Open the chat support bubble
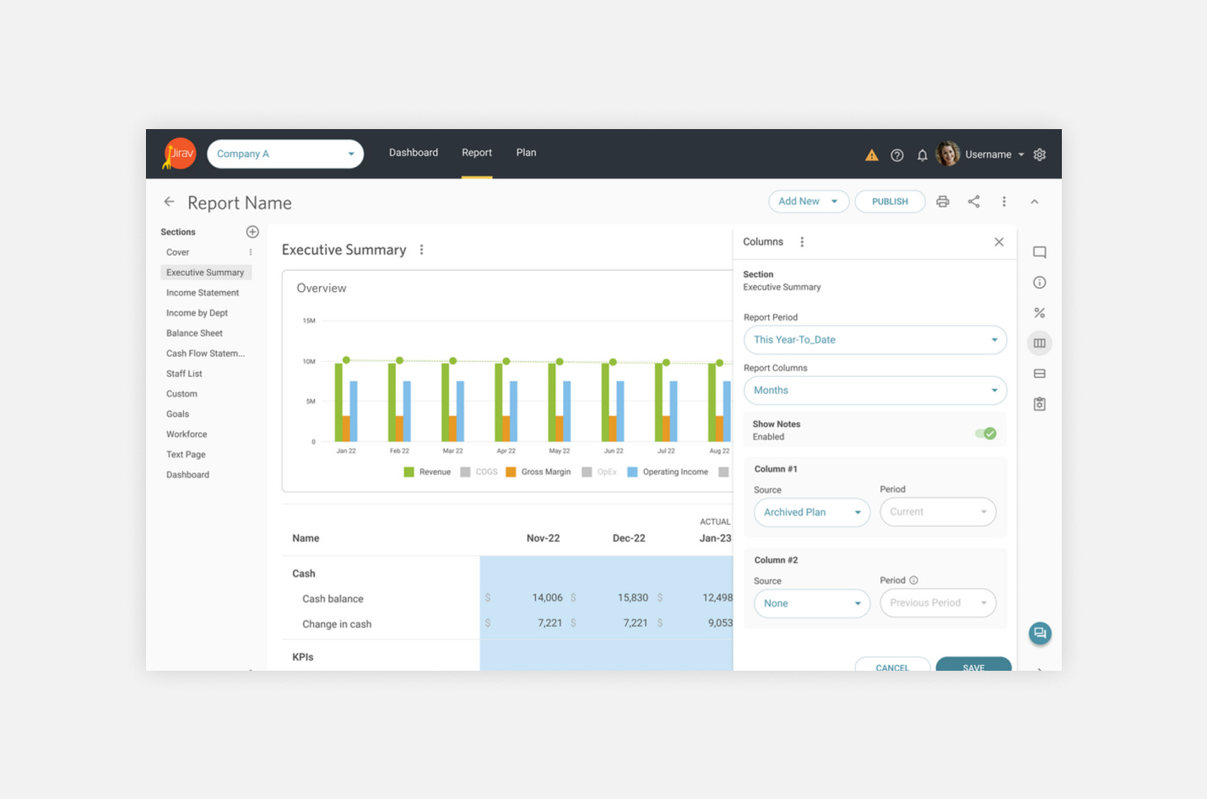The width and height of the screenshot is (1207, 799). (x=1039, y=633)
